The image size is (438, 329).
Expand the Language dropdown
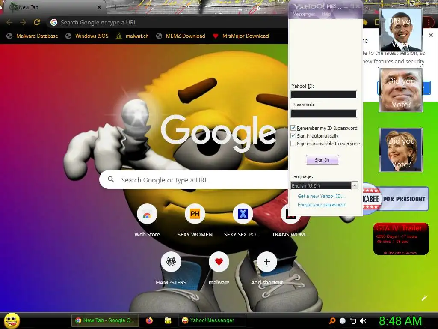tap(355, 186)
